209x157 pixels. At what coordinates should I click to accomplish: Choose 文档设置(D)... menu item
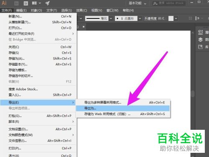pos(38,129)
